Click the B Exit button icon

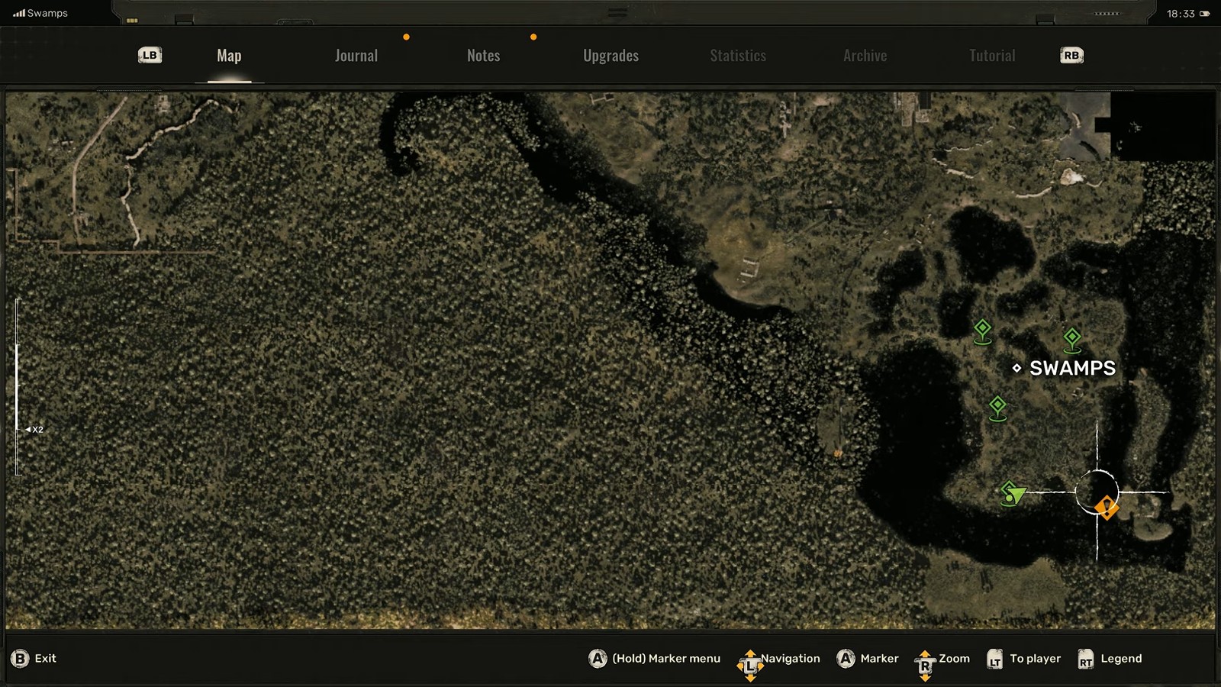20,658
